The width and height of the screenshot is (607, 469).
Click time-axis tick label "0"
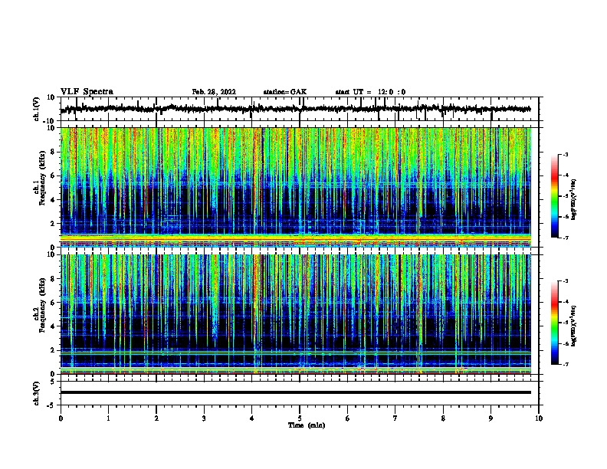[x=61, y=418]
